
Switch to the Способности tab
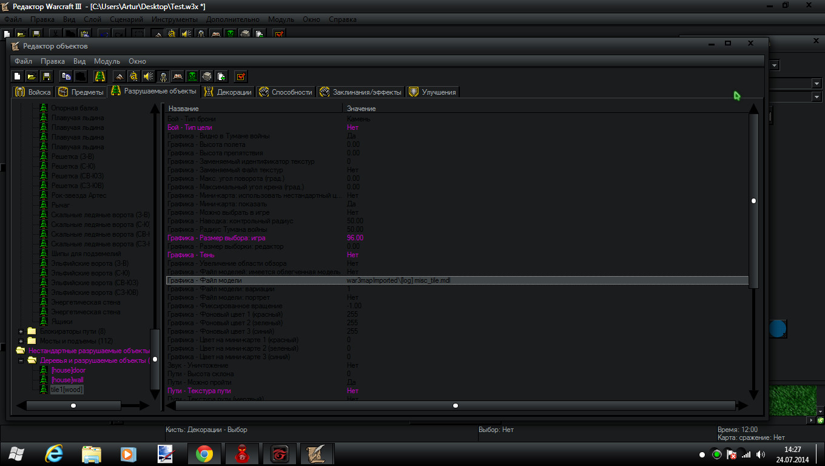286,92
